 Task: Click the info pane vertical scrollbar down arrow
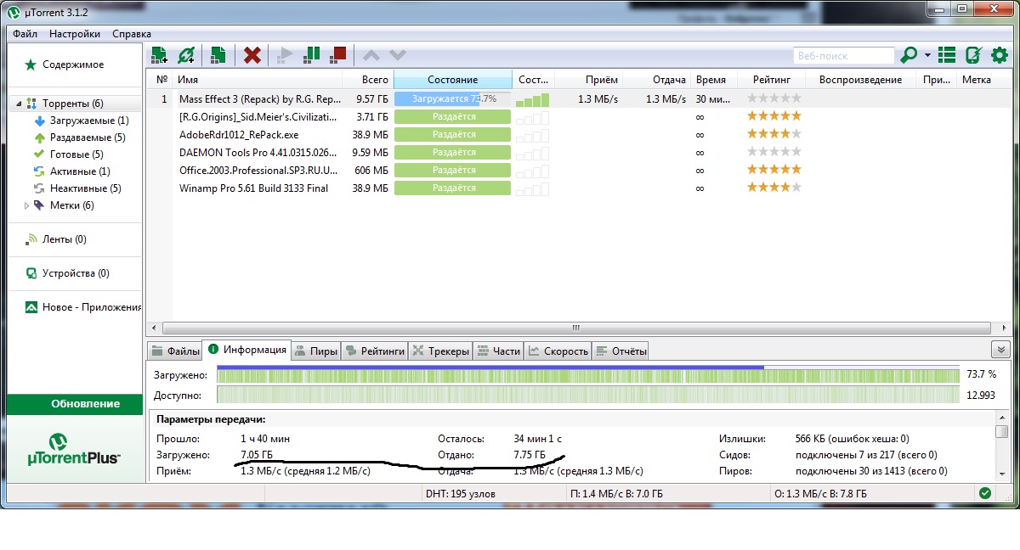pyautogui.click(x=1002, y=477)
